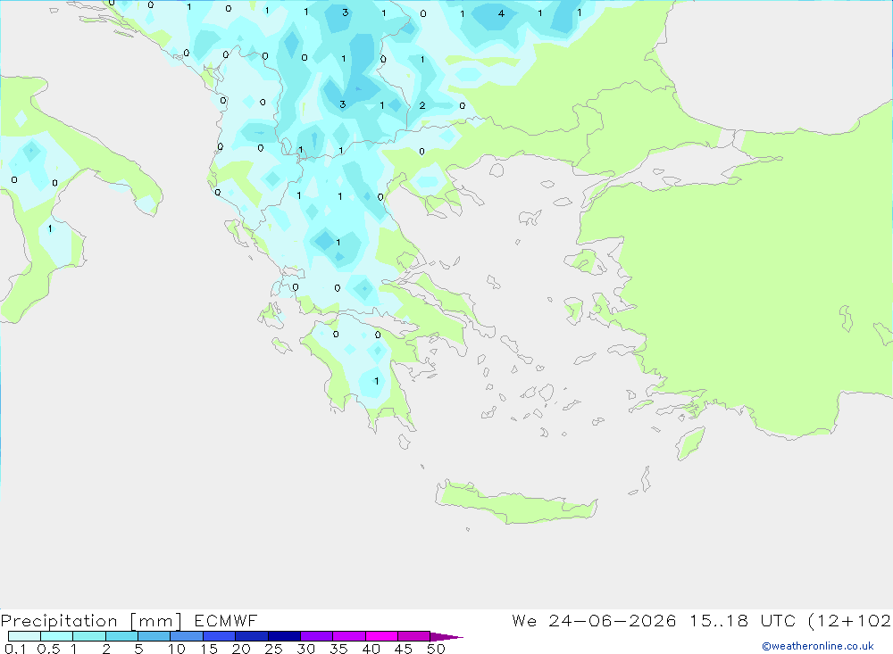Image resolution: width=893 pixels, height=654 pixels.
Task: Click the legend scale label '25'
Action: (274, 649)
